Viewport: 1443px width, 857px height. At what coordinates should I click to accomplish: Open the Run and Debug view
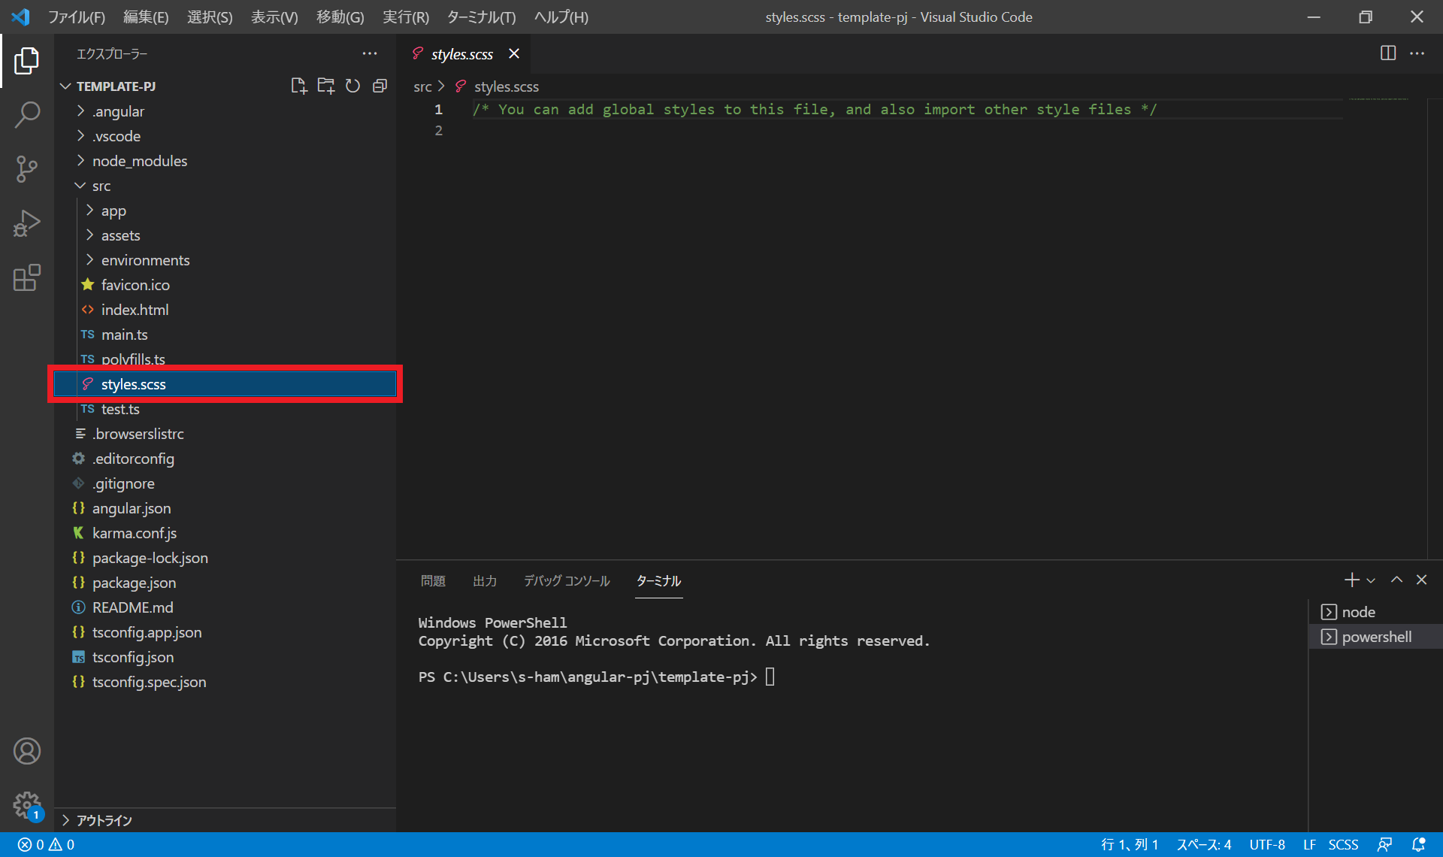(x=27, y=223)
